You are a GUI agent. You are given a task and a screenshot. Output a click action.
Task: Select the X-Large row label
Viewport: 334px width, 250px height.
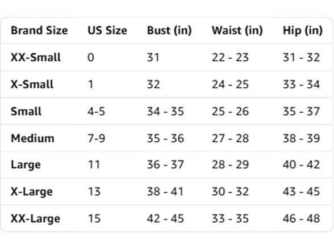(x=32, y=192)
